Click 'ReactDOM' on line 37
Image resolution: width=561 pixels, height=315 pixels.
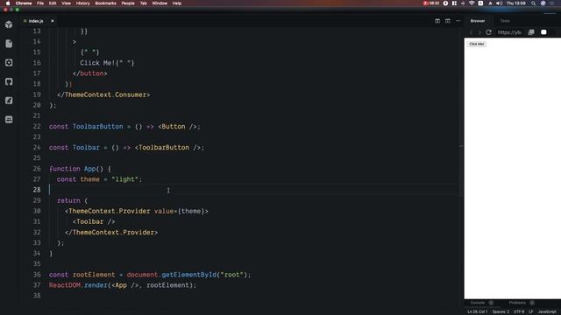coord(64,285)
